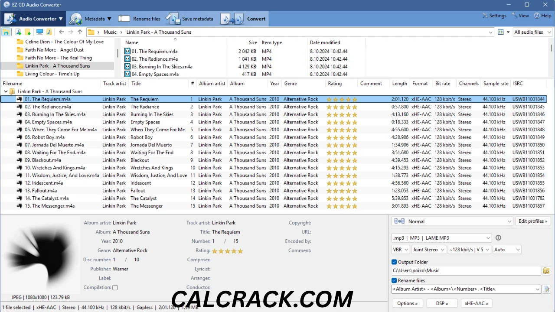This screenshot has height=312, width=555.
Task: Open the .mp3 LAME MP3 format dropdown
Action: click(x=441, y=238)
